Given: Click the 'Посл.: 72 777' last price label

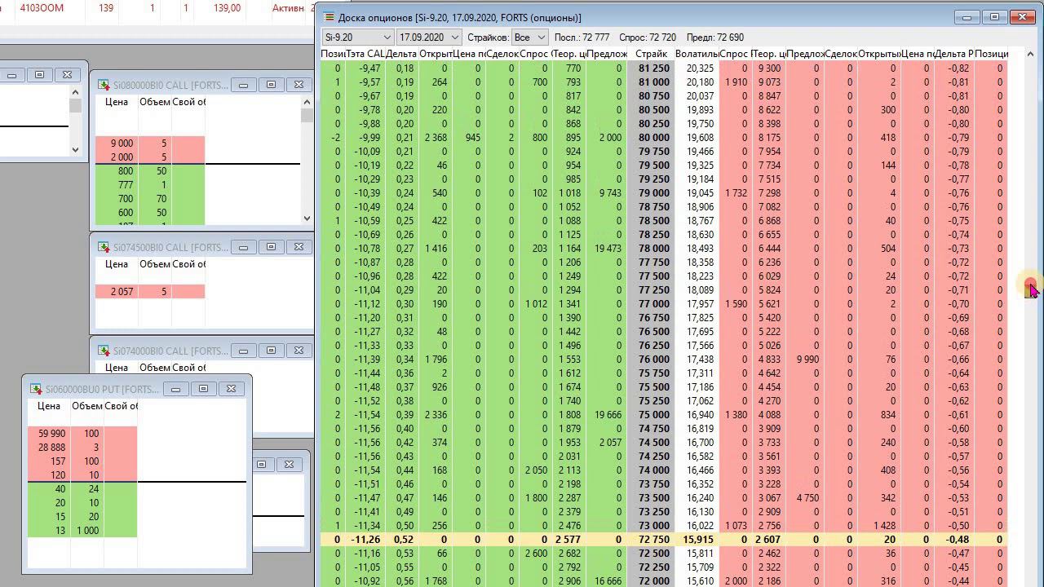Looking at the screenshot, I should coord(582,38).
